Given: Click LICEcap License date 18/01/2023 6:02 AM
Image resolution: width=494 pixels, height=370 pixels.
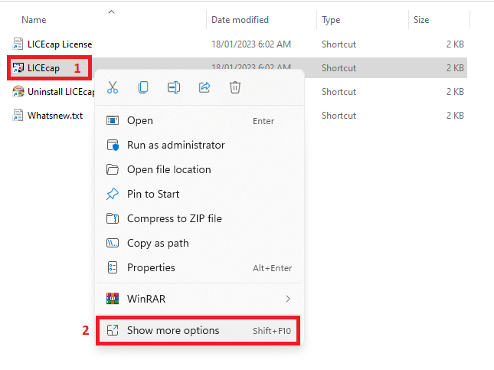Looking at the screenshot, I should pos(251,44).
